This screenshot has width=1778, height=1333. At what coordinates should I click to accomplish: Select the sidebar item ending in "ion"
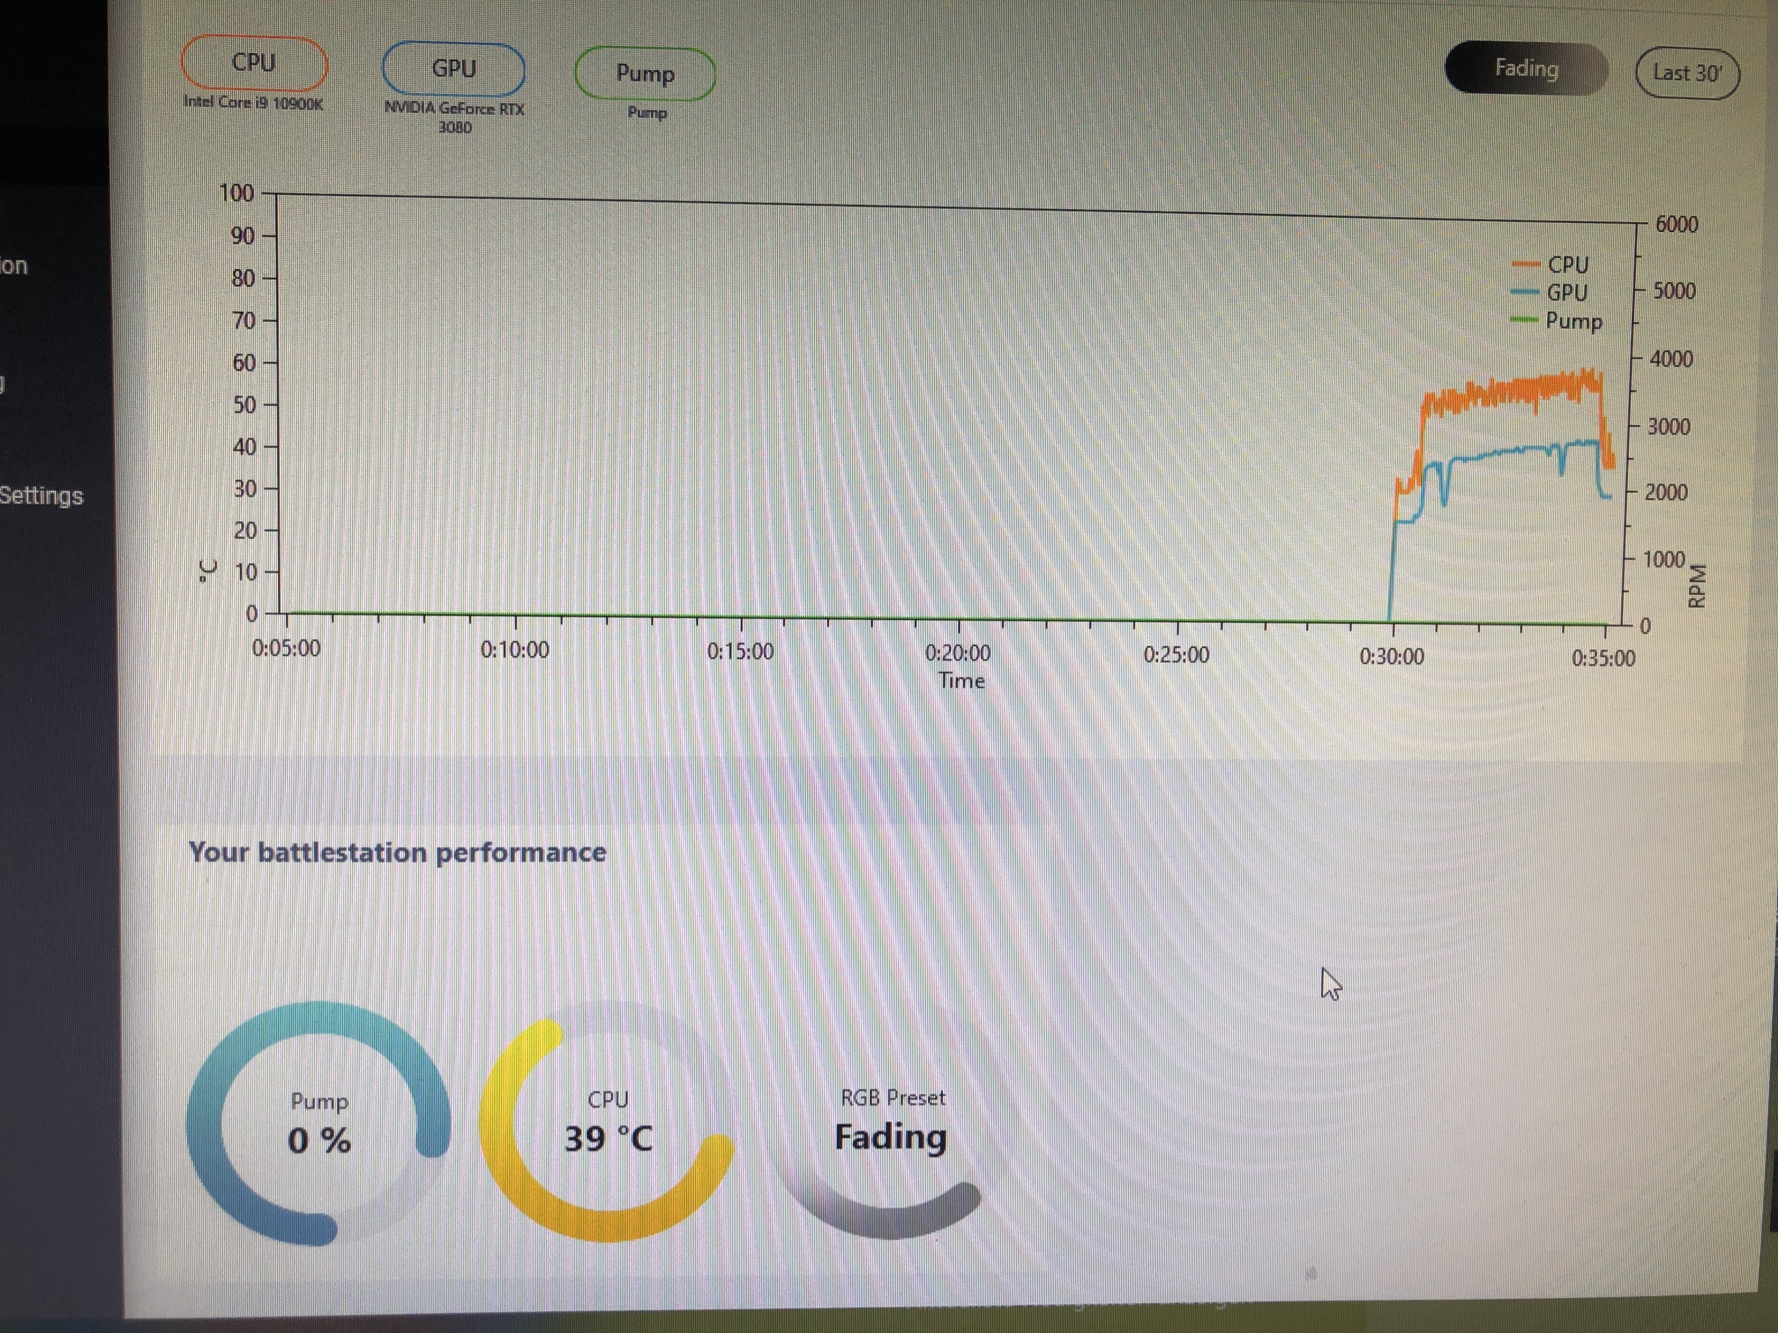pyautogui.click(x=14, y=266)
